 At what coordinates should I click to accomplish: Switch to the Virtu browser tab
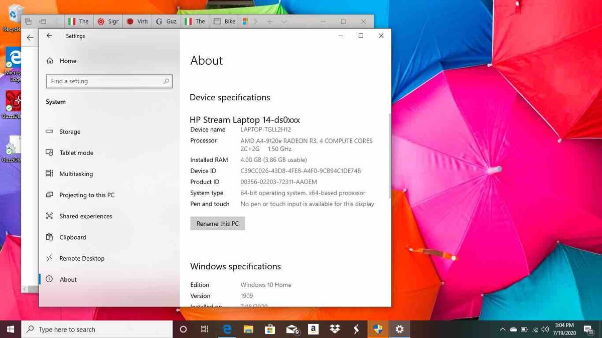136,22
